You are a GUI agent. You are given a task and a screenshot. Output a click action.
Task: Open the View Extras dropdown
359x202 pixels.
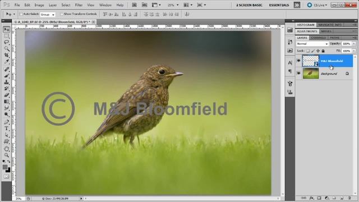(157, 5)
